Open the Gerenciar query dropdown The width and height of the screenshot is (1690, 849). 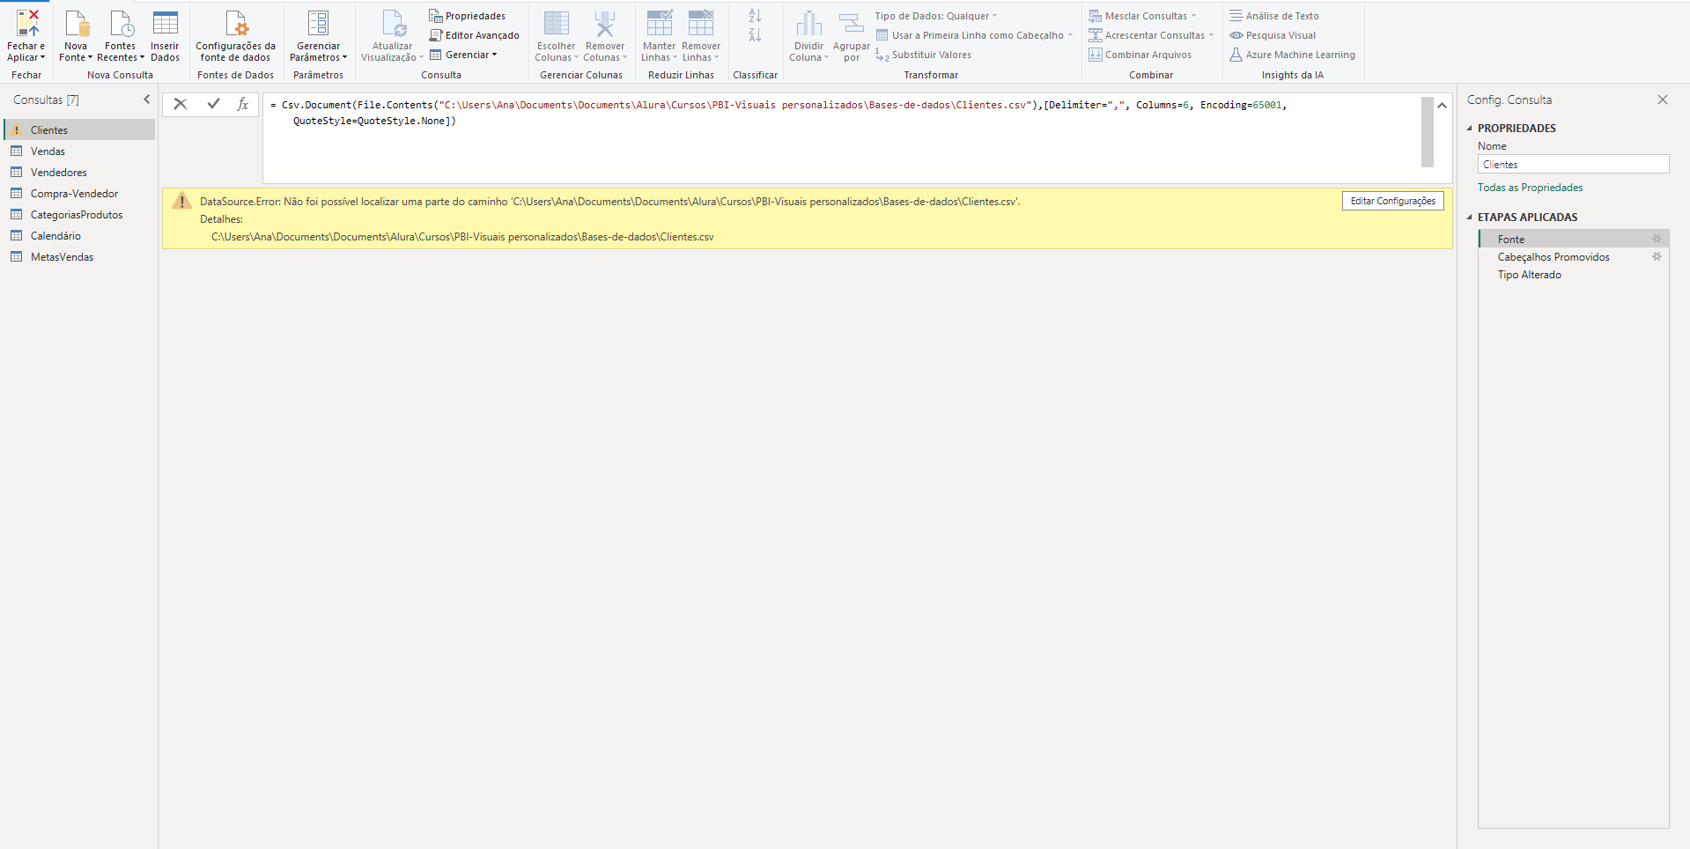click(463, 55)
